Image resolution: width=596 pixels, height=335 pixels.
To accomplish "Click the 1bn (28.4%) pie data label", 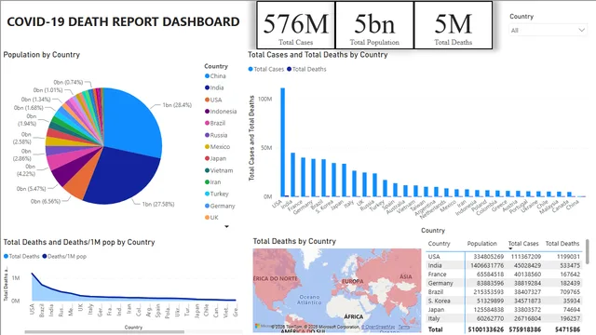I will 177,105.
